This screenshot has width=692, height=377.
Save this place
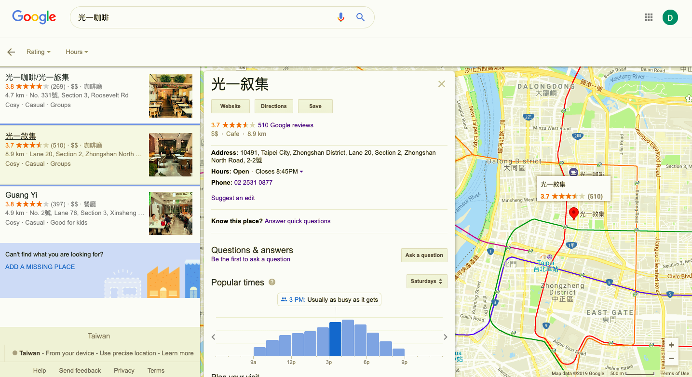(x=315, y=106)
